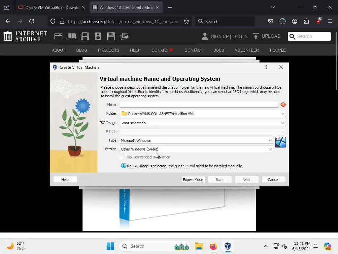Screen dimensions: 338x254
Task: Click the Back button
Action: 220,180
